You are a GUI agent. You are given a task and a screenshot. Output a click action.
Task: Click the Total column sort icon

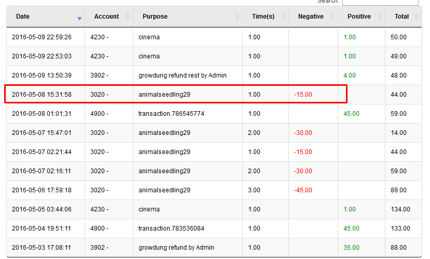coord(417,17)
